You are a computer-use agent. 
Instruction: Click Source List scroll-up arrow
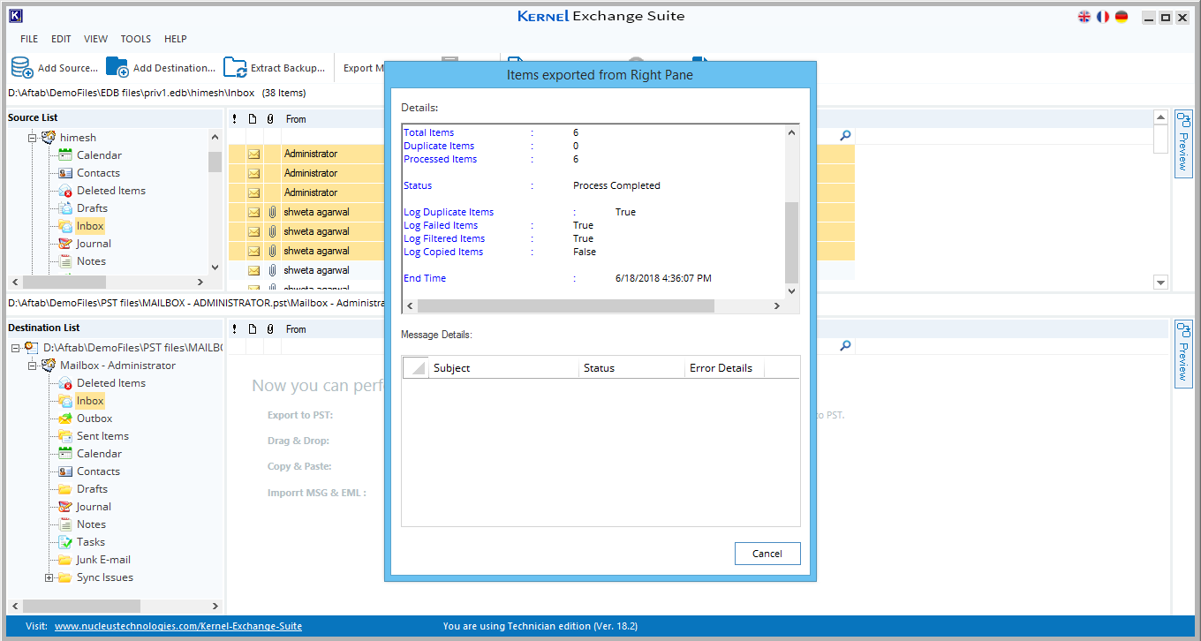pyautogui.click(x=215, y=137)
